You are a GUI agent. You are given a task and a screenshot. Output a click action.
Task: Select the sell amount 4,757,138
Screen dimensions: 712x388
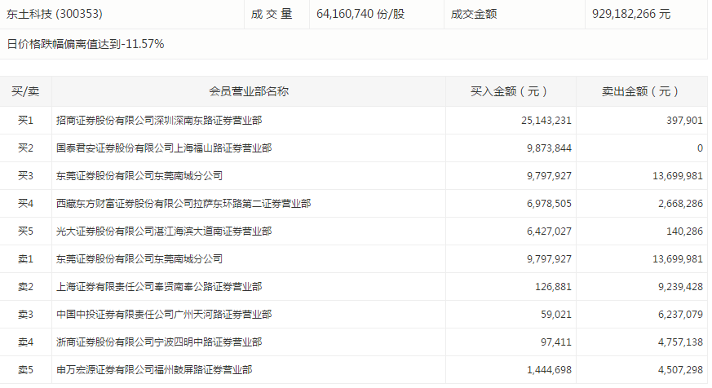[x=681, y=342]
